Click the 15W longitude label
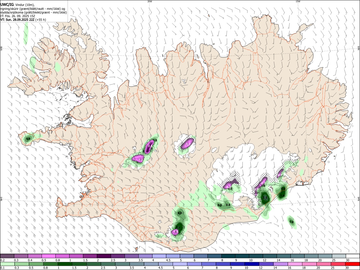Screen dimensions: 360x270 point(298,1)
